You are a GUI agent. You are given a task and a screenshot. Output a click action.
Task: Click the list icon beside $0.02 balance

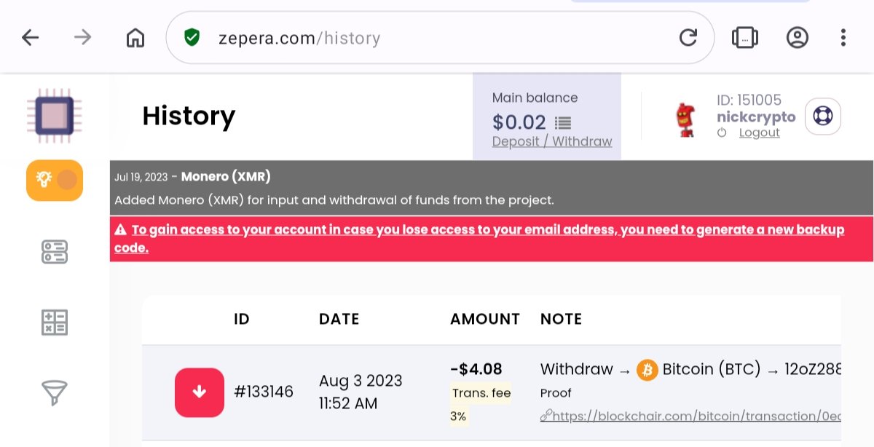point(563,122)
